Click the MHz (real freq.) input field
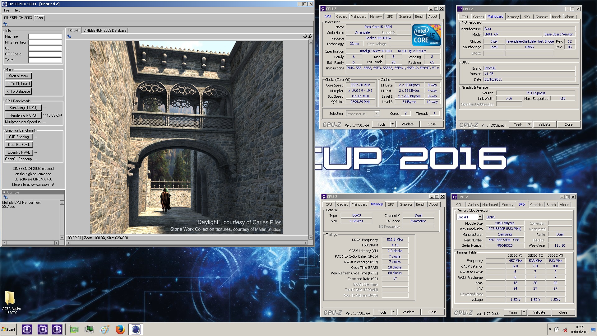Screen dimensions: 597x336 tap(45, 42)
